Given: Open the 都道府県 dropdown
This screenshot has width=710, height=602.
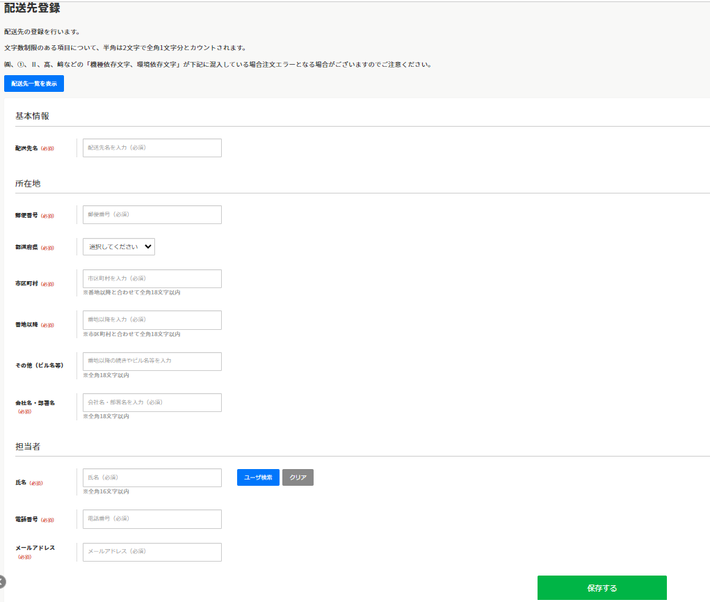Looking at the screenshot, I should 119,246.
